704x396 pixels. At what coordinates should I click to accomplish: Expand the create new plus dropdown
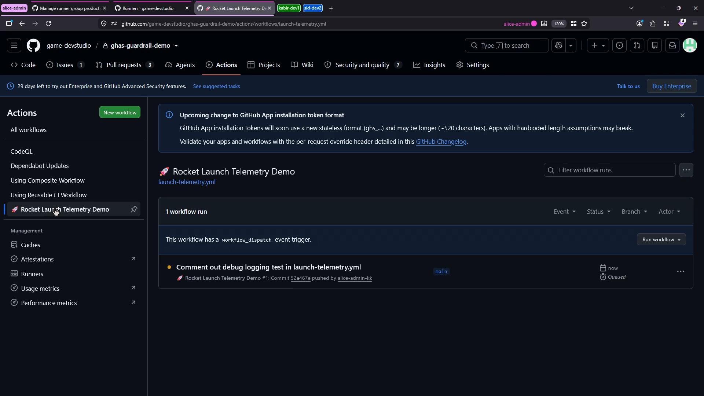(598, 45)
